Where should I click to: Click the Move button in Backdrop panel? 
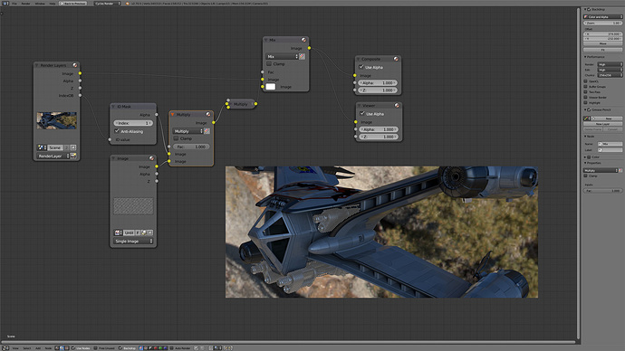pyautogui.click(x=602, y=43)
